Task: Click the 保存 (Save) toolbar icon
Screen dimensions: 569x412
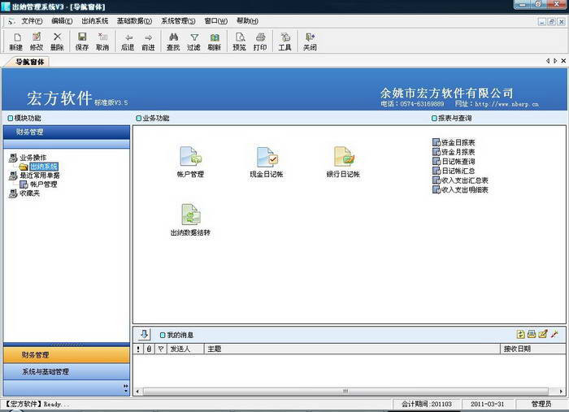Action: (x=82, y=41)
